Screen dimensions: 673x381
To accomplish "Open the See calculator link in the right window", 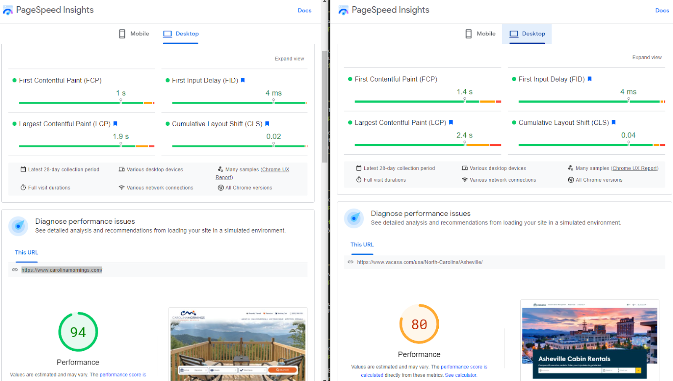I will point(461,375).
